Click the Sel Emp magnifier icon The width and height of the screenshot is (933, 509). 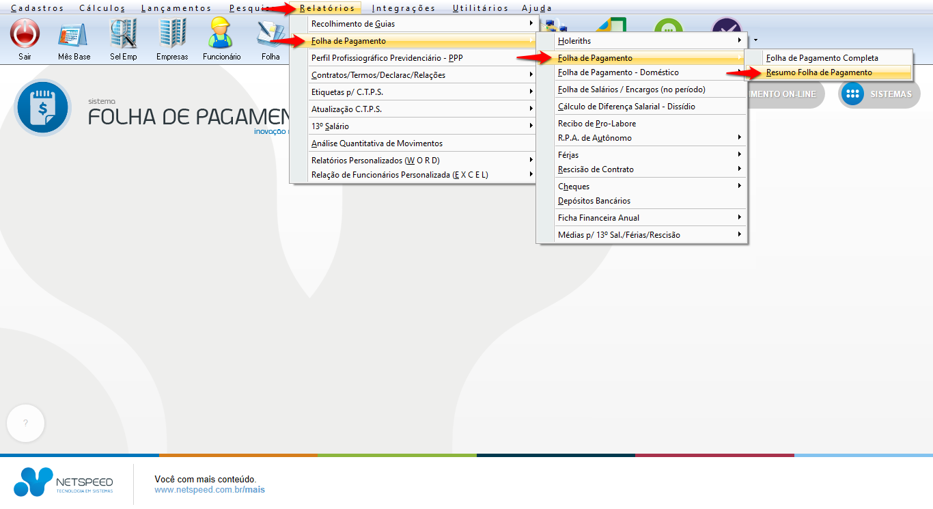[x=124, y=33]
